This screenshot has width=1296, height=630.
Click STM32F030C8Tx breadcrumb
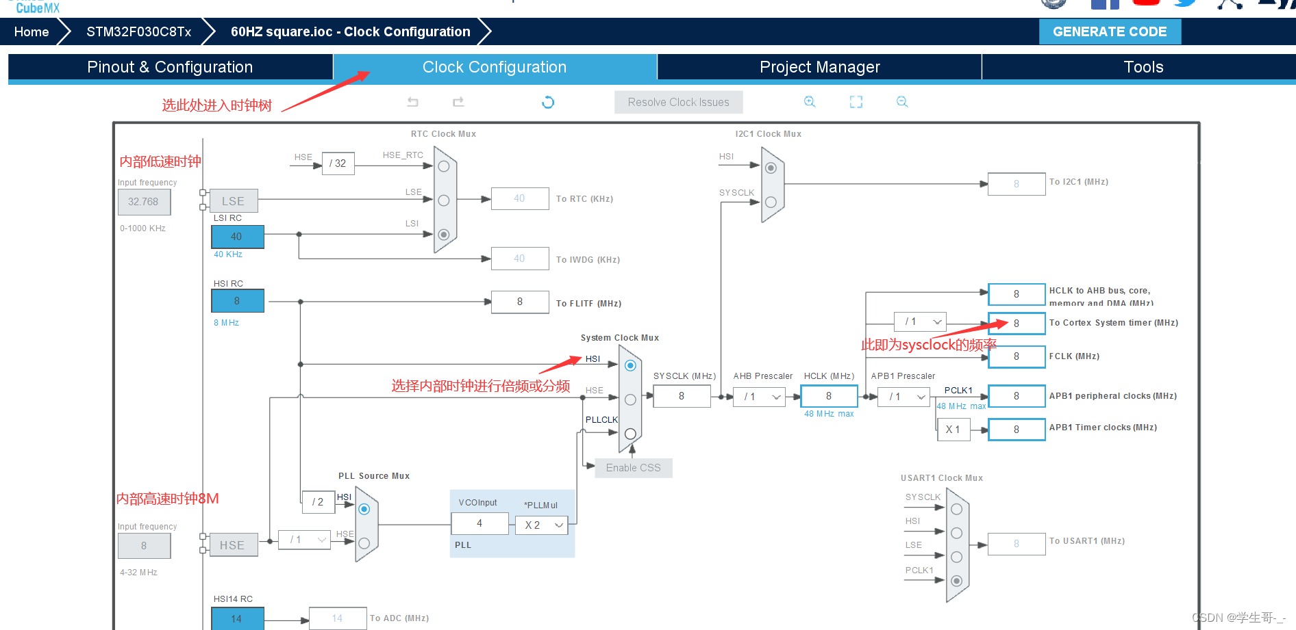tap(139, 31)
